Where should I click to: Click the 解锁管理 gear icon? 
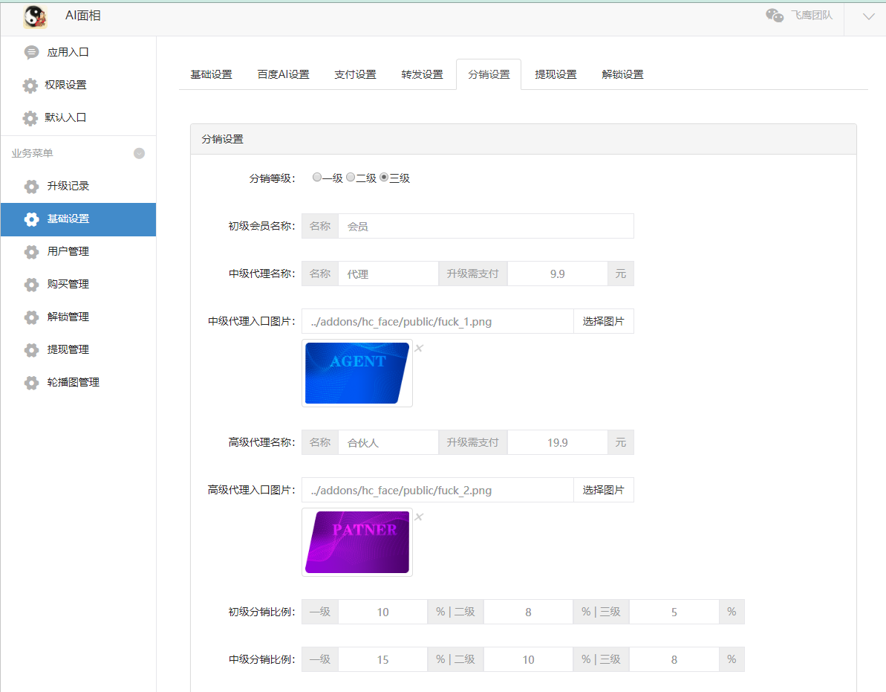[31, 317]
